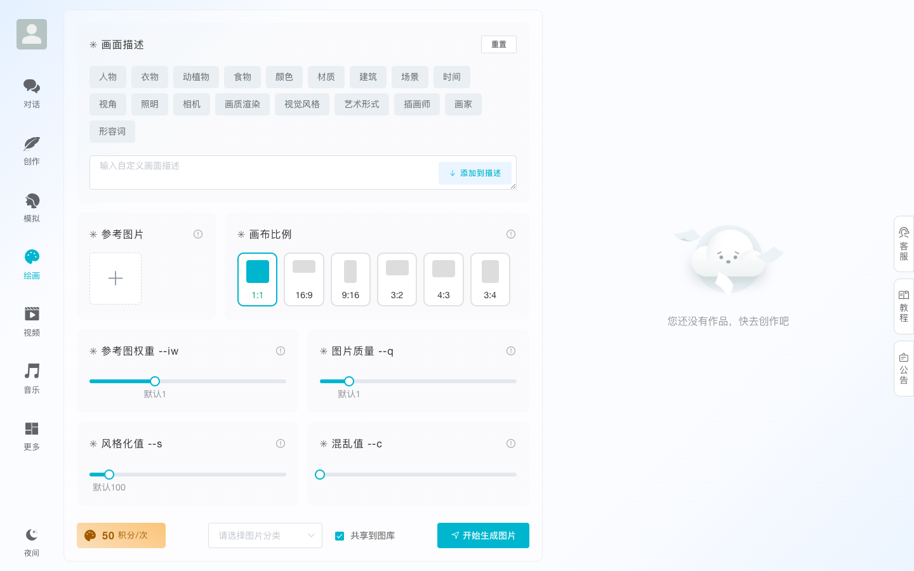Open the 请选择图片分类 category dropdown

point(265,535)
